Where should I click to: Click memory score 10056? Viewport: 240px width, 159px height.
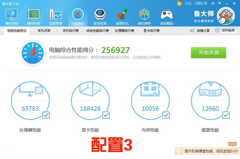pos(150,109)
